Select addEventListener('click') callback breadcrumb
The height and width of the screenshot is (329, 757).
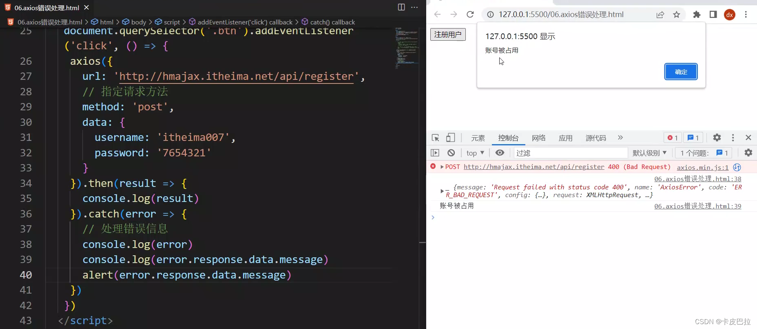[x=241, y=22]
